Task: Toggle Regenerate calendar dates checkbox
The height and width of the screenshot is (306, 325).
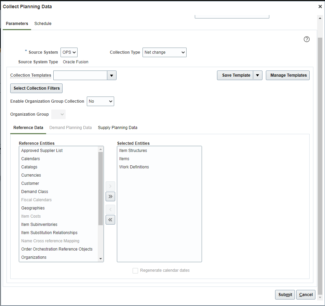Action: coord(135,270)
